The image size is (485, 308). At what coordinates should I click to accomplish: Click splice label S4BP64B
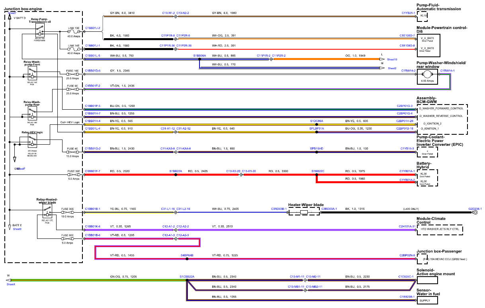[x=187, y=255]
